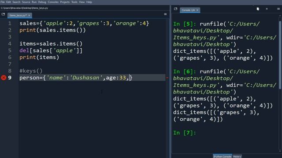Click the line print(sales.items())
282x158 pixels.
[x=52, y=30]
